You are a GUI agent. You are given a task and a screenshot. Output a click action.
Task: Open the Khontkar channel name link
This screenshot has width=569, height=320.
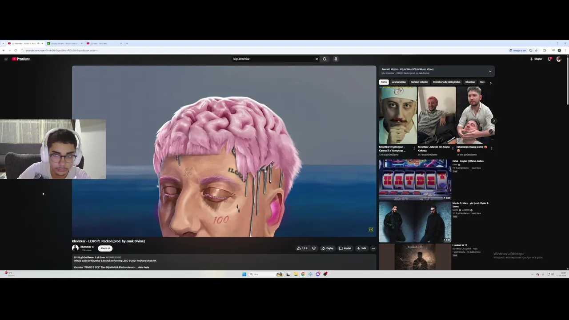click(86, 247)
